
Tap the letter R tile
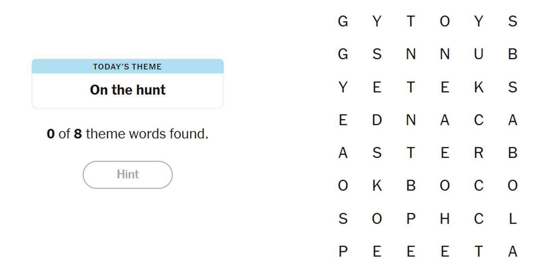tap(478, 153)
